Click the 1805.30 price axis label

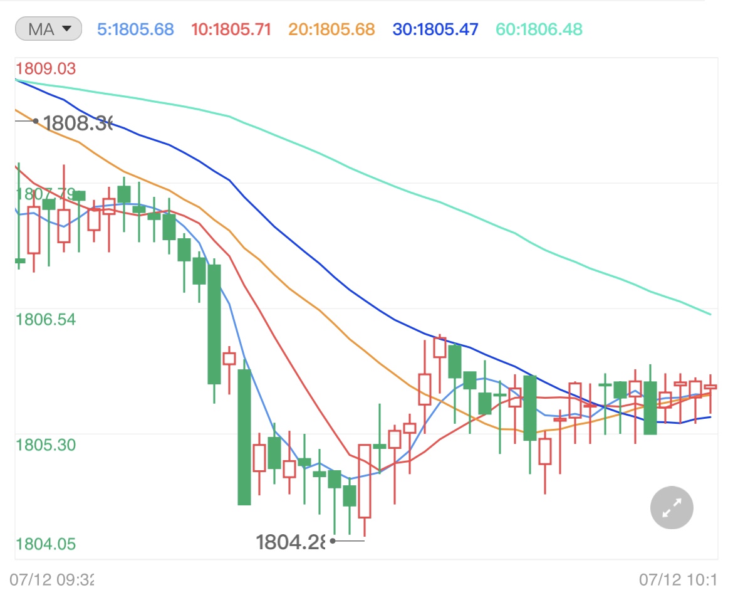click(x=45, y=445)
